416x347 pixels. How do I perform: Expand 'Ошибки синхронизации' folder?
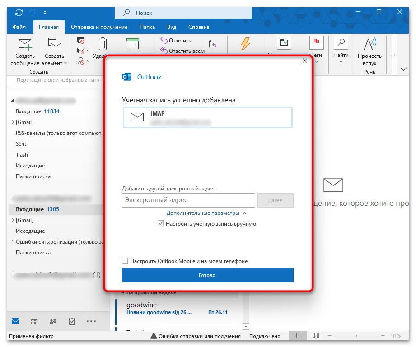coord(13,242)
